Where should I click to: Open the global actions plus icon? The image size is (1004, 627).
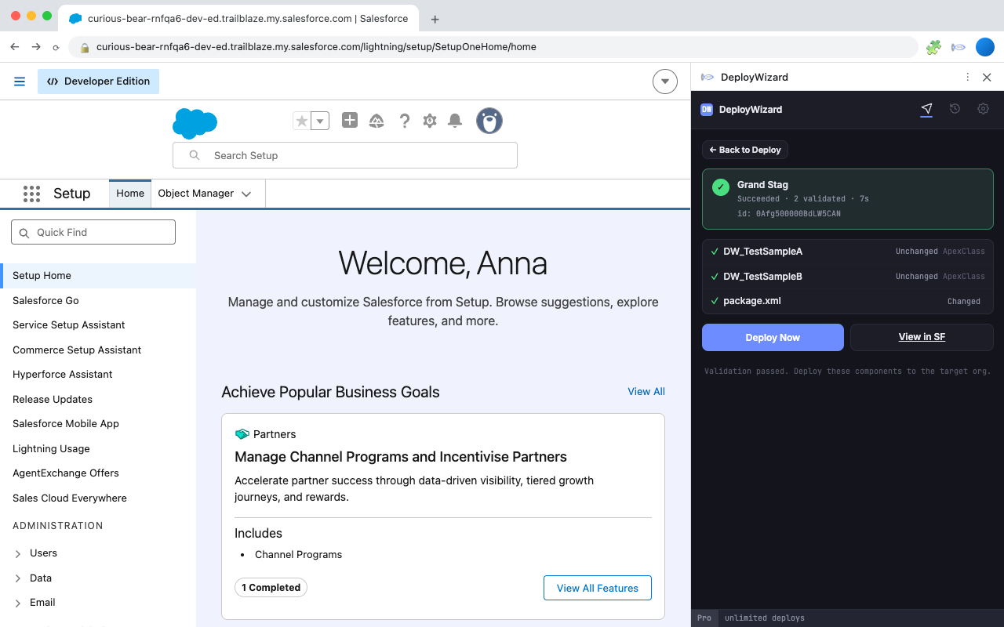click(350, 120)
